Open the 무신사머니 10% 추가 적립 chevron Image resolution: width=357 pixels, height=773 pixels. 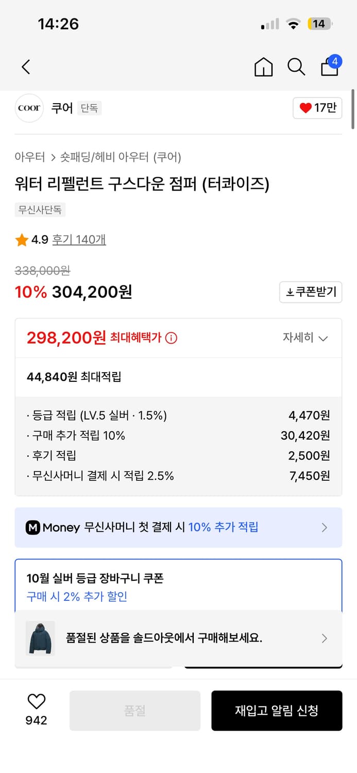[324, 527]
